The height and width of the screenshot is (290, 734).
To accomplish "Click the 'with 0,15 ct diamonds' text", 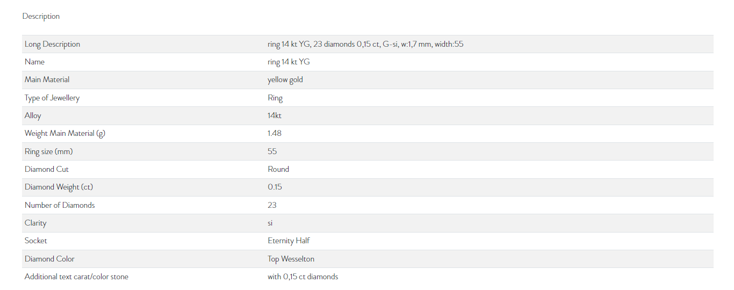I will [x=303, y=277].
